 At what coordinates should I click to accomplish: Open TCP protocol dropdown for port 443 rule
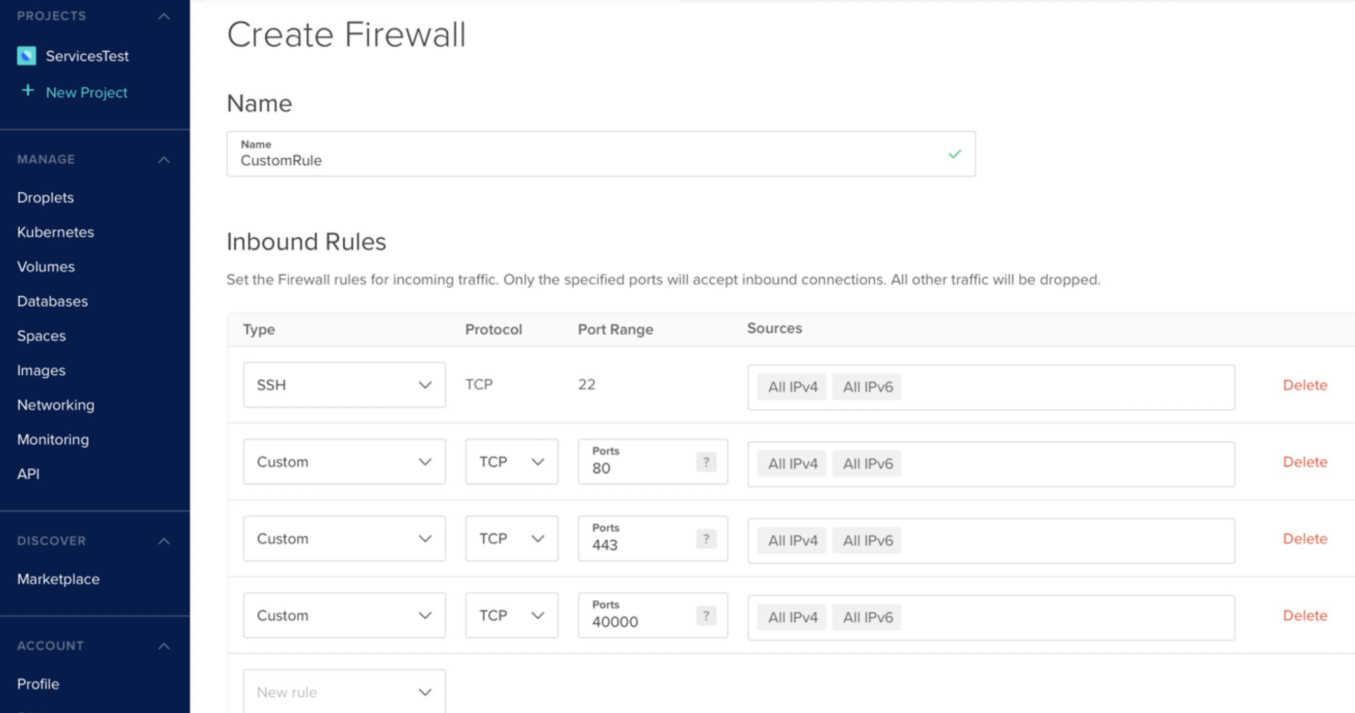pos(511,538)
